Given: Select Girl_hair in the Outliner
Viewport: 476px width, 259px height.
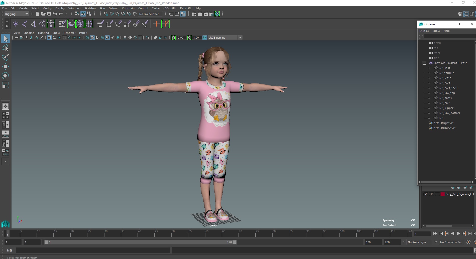Looking at the screenshot, I should [444, 103].
